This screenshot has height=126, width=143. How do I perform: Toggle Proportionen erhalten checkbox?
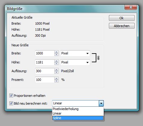click(11, 95)
